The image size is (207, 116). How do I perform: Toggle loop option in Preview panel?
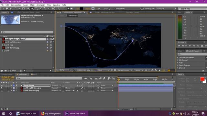[202, 46]
